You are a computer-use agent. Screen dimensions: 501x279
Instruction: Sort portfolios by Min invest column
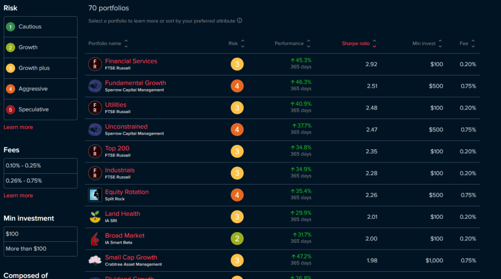pyautogui.click(x=427, y=44)
